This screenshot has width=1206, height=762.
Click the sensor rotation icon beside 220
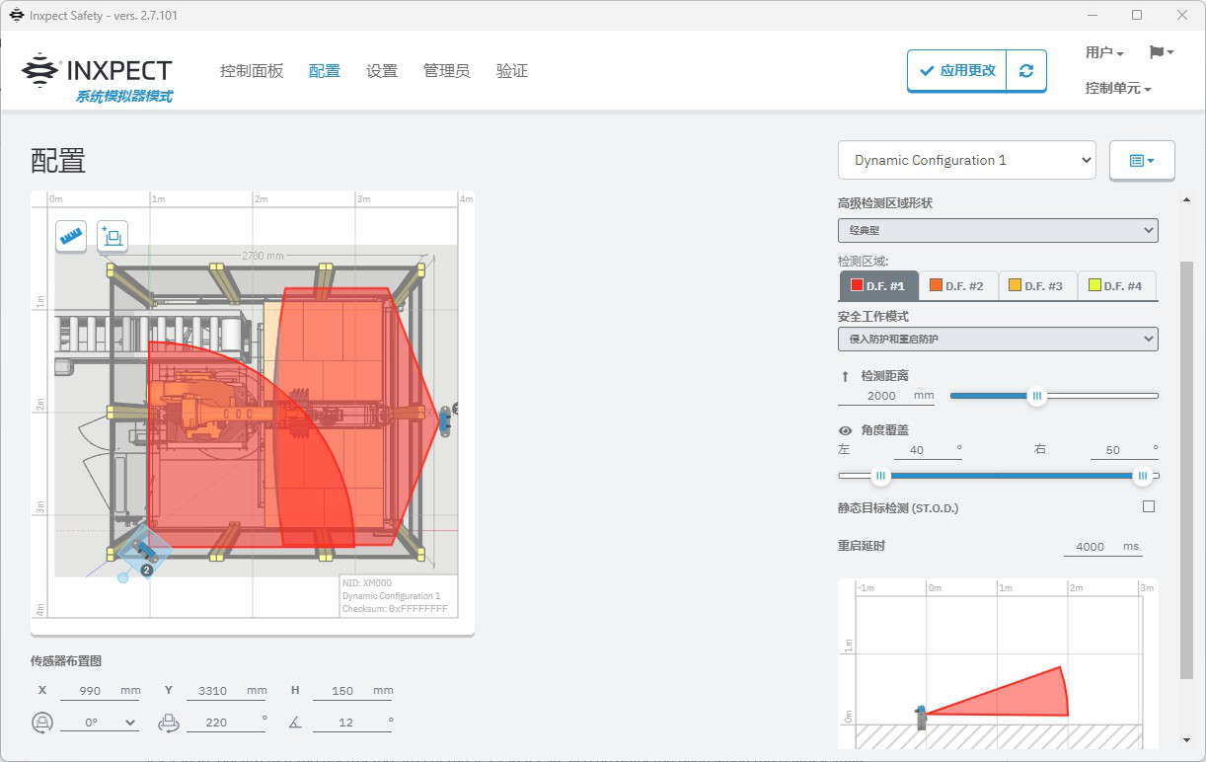[x=169, y=723]
